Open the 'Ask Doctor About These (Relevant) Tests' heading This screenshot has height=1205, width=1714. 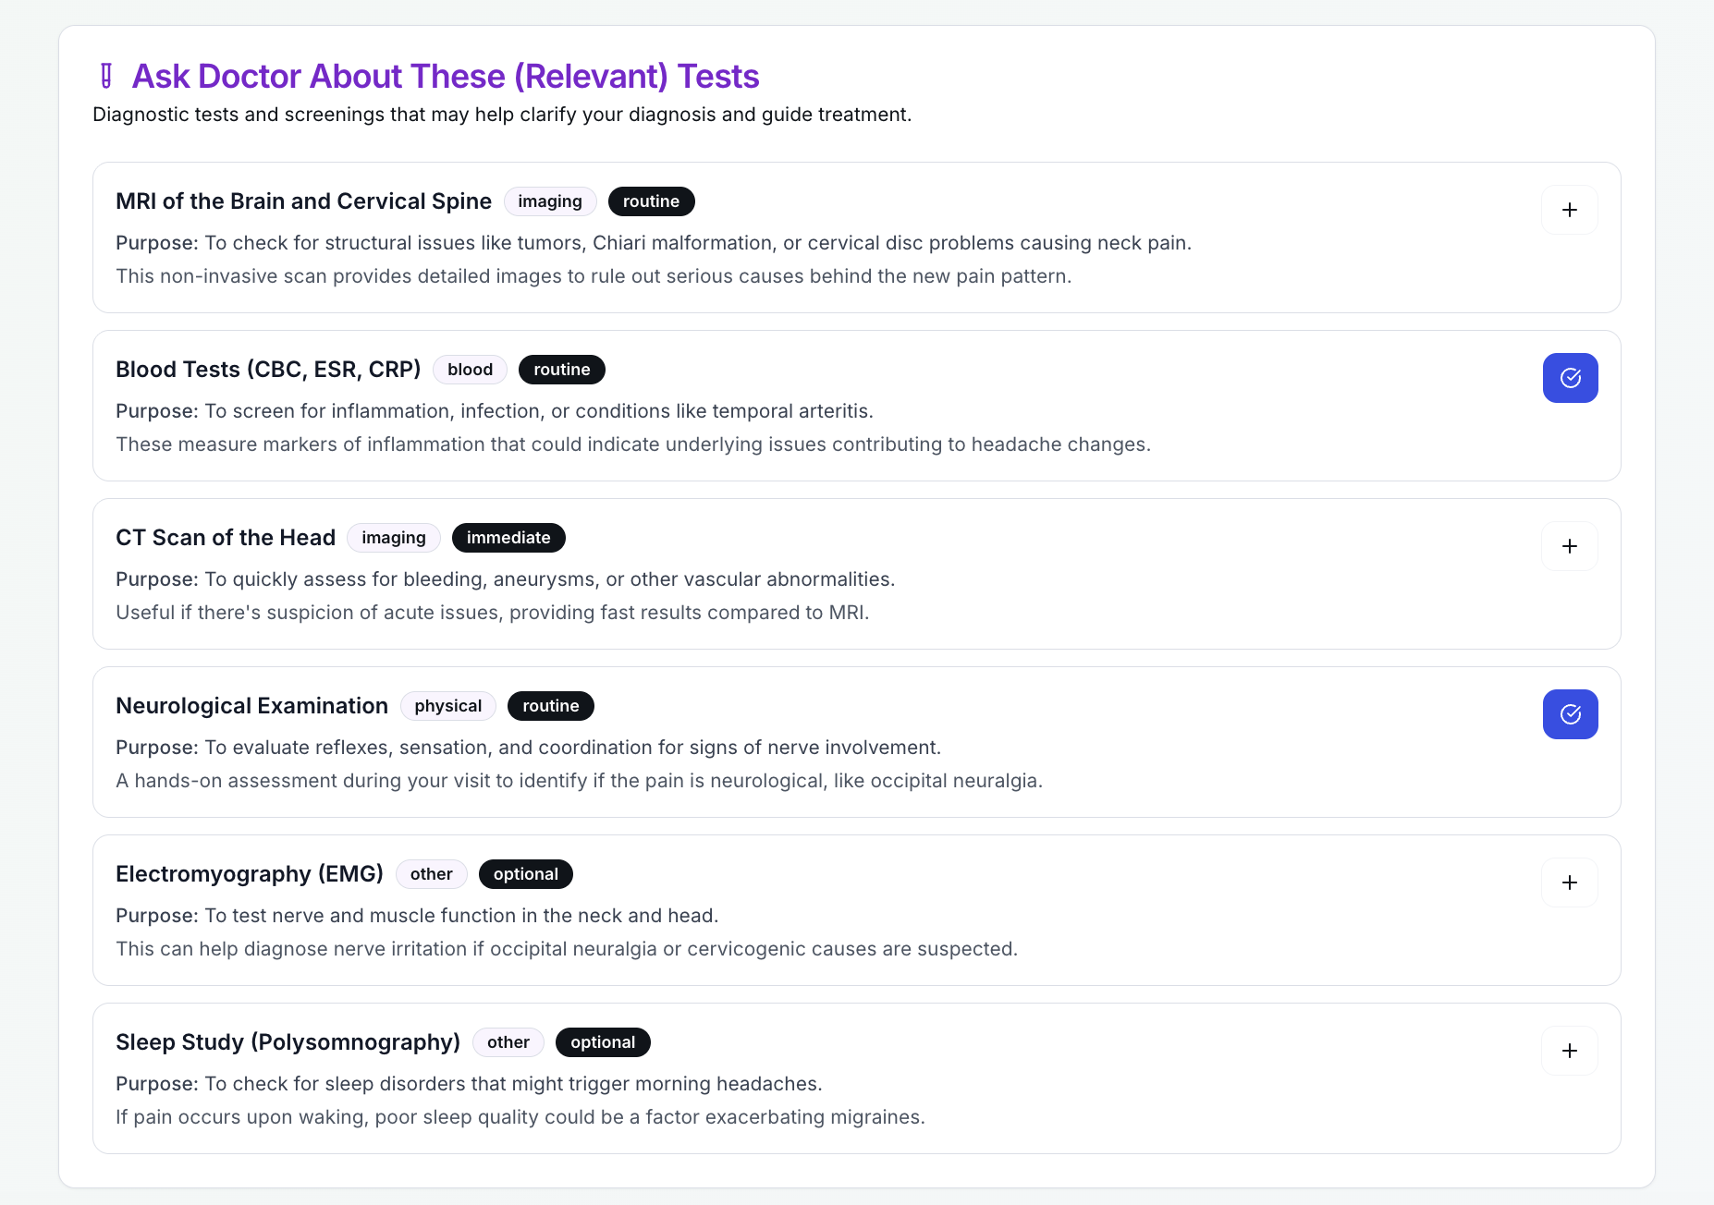(445, 76)
